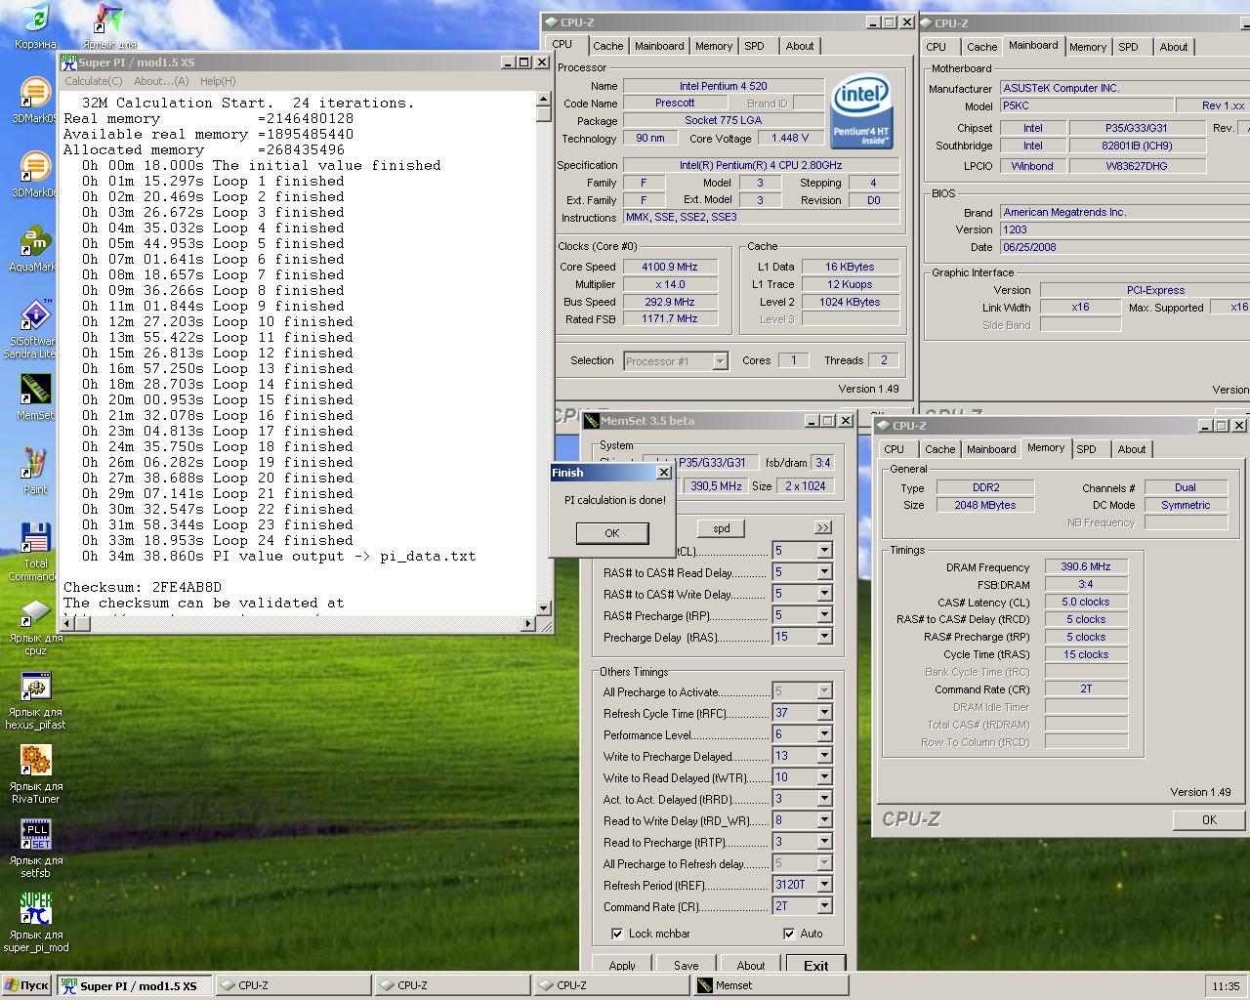Expand Refresh Cycle Time (tRFC) dropdown
Image resolution: width=1250 pixels, height=1000 pixels.
pos(824,713)
